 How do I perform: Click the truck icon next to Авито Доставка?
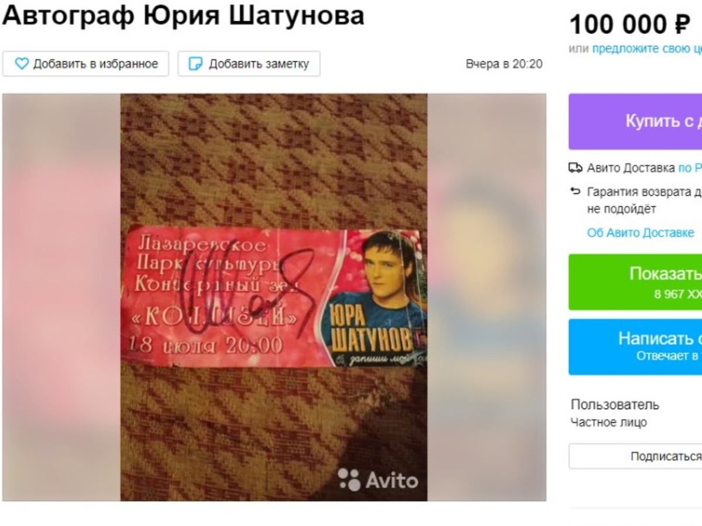point(576,168)
